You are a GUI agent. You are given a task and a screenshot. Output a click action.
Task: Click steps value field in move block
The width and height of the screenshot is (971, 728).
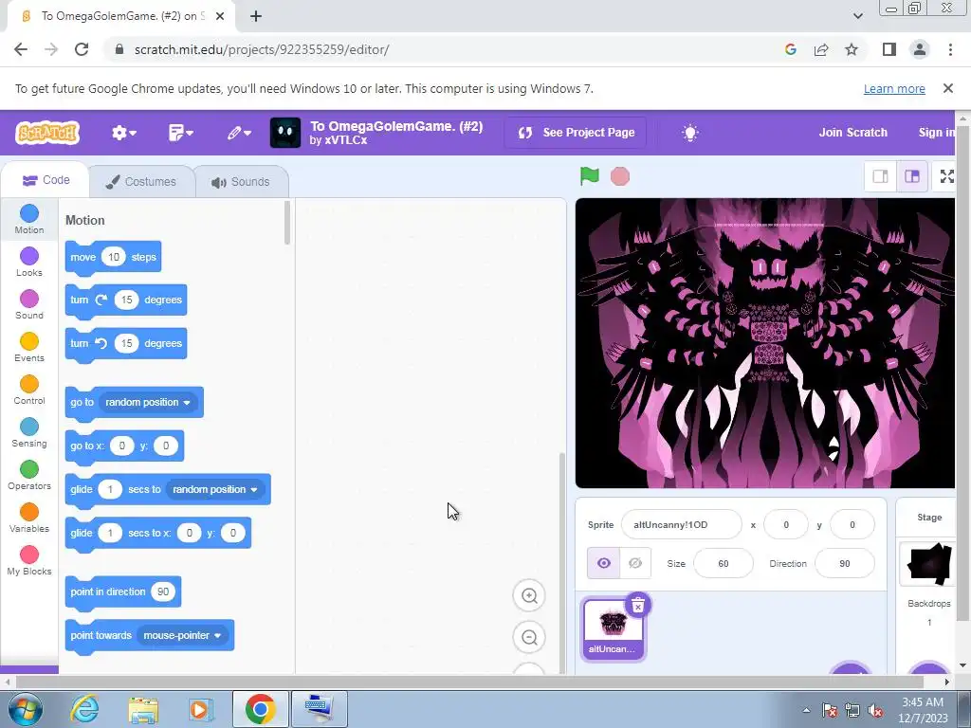click(114, 257)
